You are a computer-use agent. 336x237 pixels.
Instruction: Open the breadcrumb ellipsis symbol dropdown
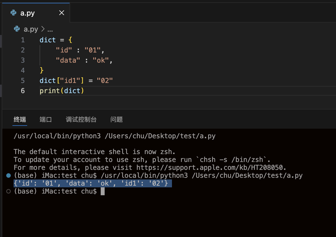[x=50, y=29]
